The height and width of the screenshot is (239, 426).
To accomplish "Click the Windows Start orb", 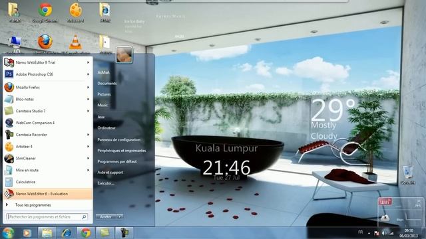I will (7, 233).
